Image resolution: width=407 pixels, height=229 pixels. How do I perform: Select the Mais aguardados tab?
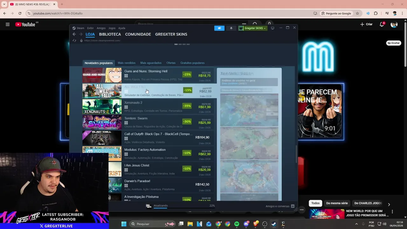click(x=151, y=63)
